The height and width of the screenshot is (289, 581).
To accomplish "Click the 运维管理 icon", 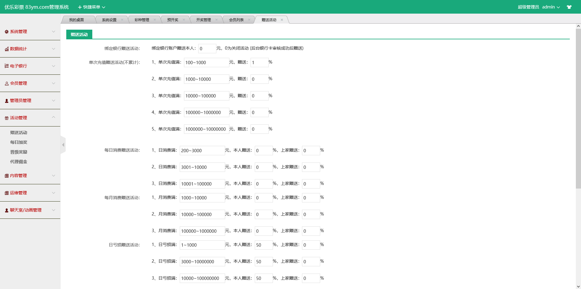I will click(7, 193).
